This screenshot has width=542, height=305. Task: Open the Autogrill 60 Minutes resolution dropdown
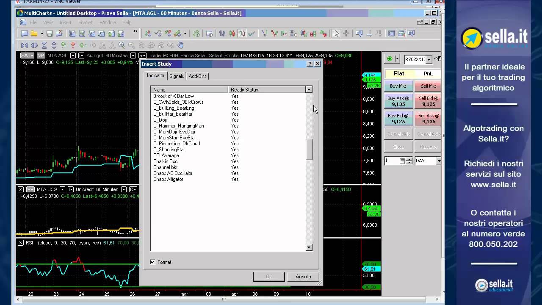click(x=133, y=55)
